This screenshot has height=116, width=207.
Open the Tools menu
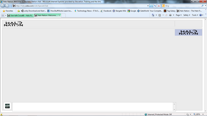tap(195, 15)
